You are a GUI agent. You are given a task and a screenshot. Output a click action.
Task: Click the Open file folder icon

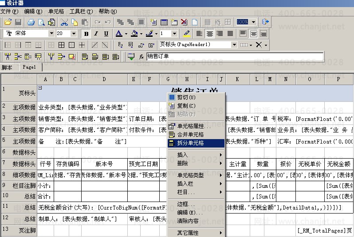[x=8, y=22]
